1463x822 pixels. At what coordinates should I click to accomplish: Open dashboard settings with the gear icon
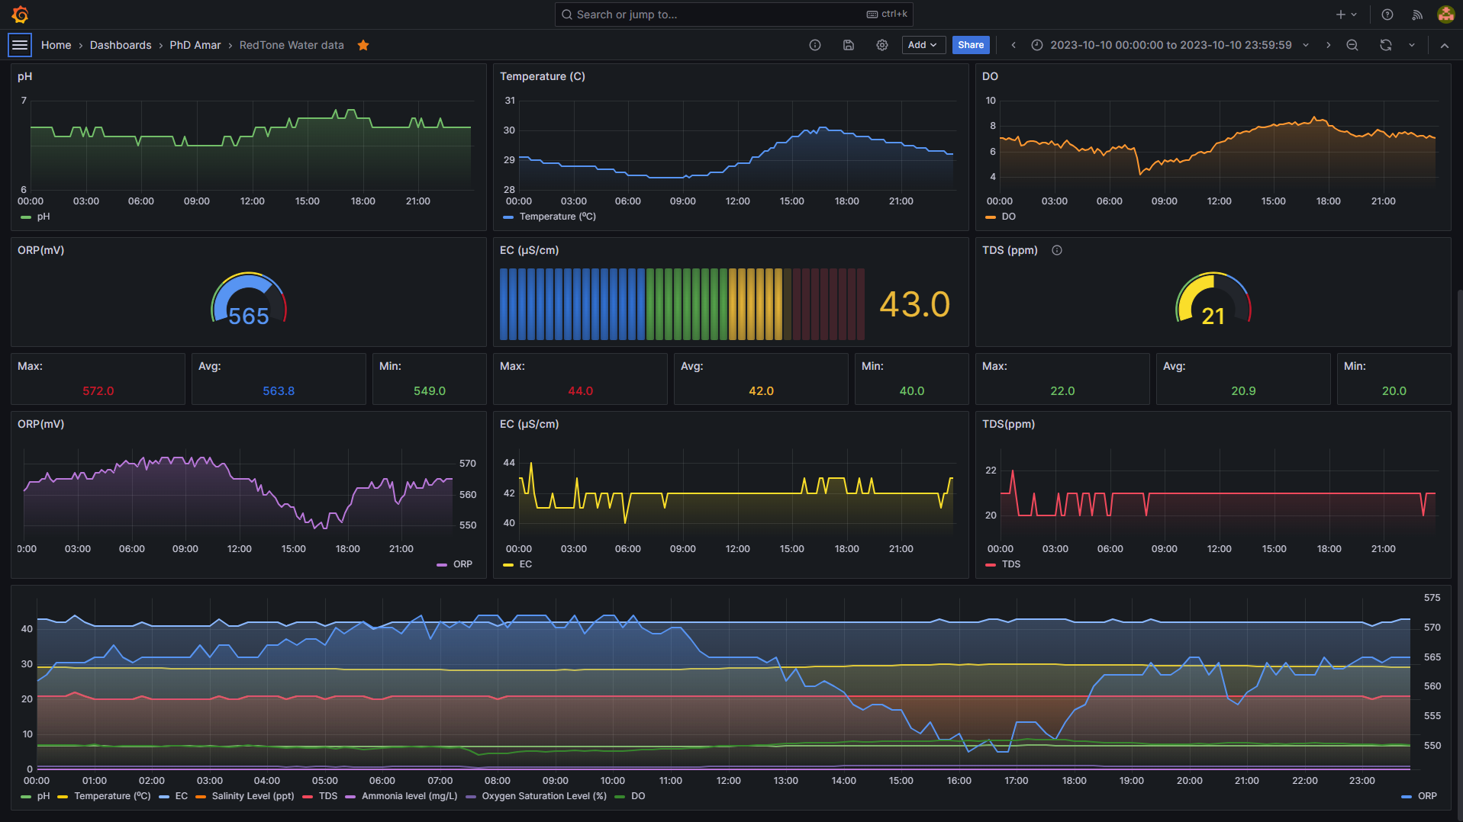pos(881,45)
